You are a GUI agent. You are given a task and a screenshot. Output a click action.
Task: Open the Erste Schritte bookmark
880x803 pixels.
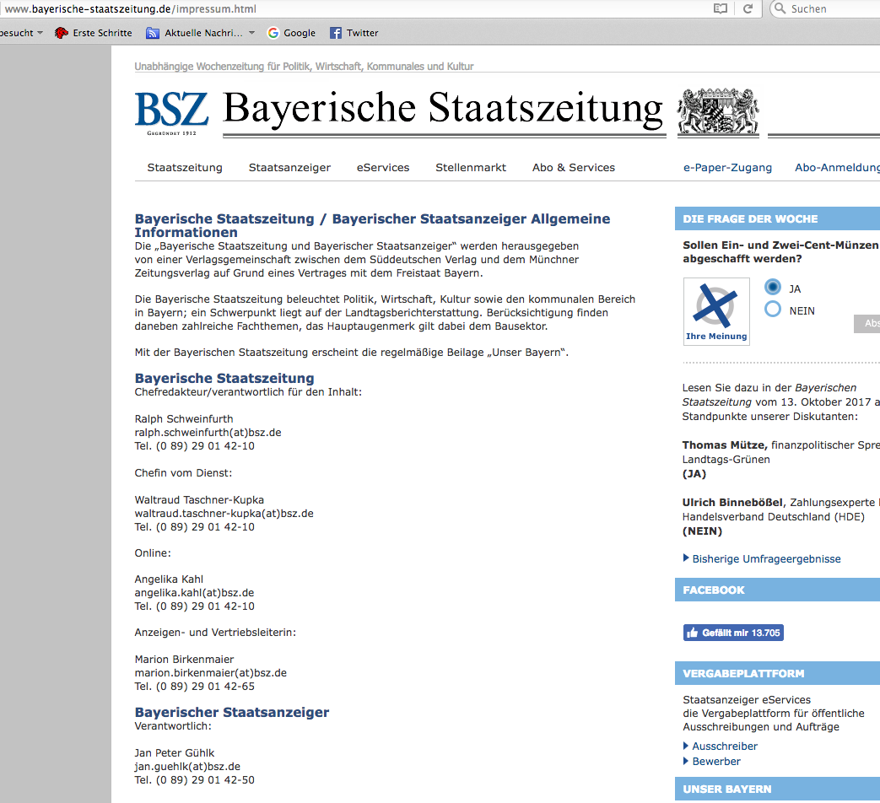tap(93, 33)
